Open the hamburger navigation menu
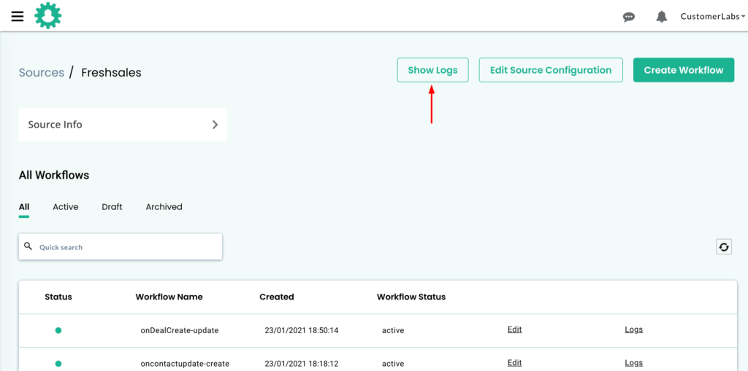 click(18, 16)
